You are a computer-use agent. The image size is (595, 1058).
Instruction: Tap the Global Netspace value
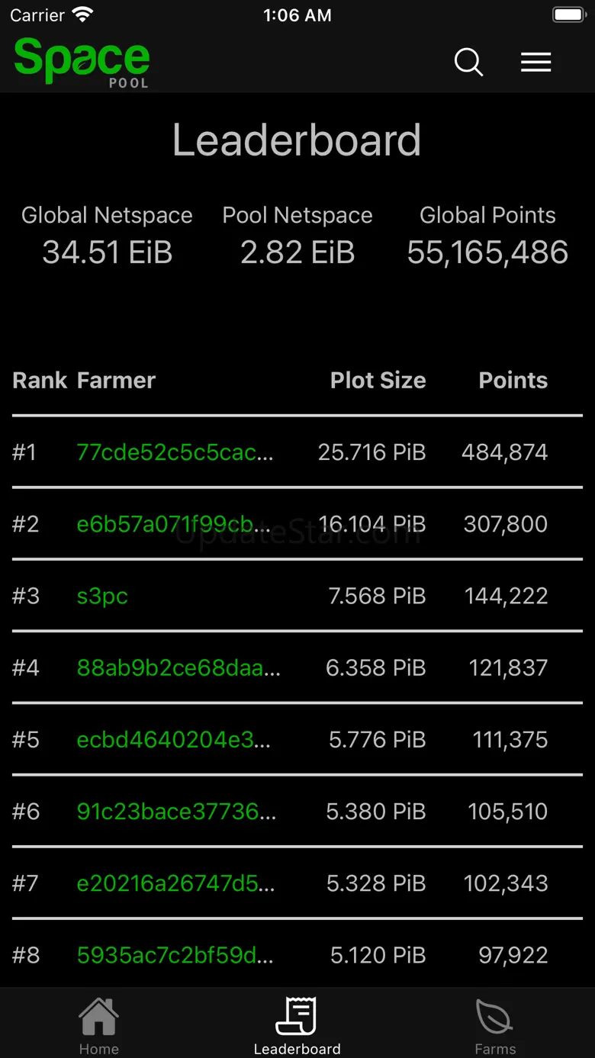coord(107,252)
